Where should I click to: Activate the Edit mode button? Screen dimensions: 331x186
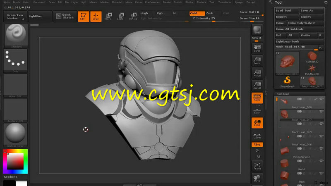click(84, 16)
